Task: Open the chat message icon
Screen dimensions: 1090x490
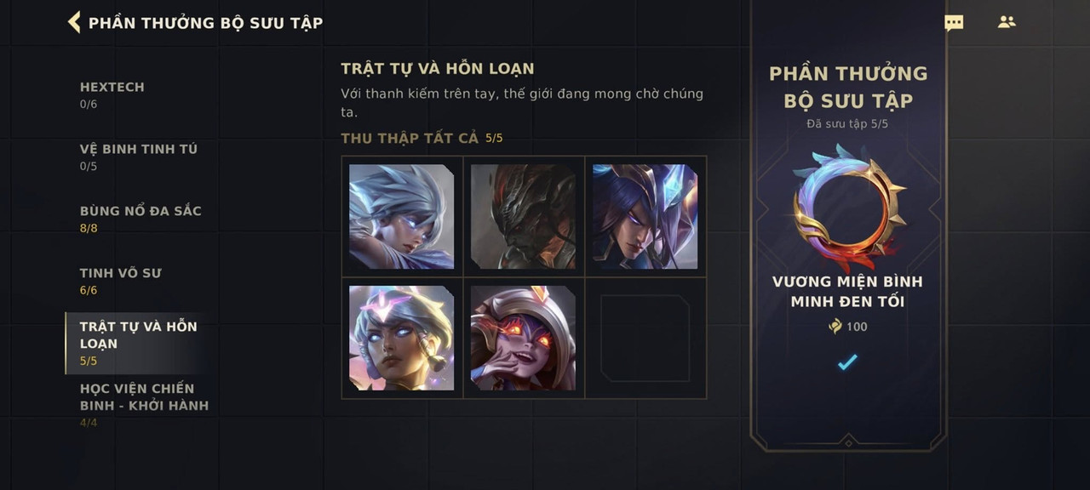Action: 954,23
